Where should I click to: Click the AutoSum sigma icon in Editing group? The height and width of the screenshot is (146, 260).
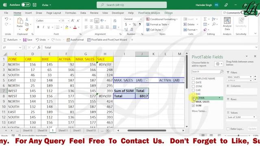[x=205, y=19]
